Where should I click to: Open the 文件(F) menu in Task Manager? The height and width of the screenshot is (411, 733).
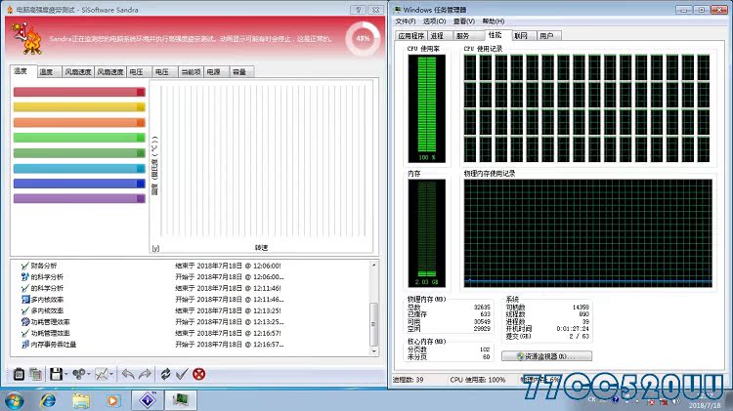(x=405, y=21)
